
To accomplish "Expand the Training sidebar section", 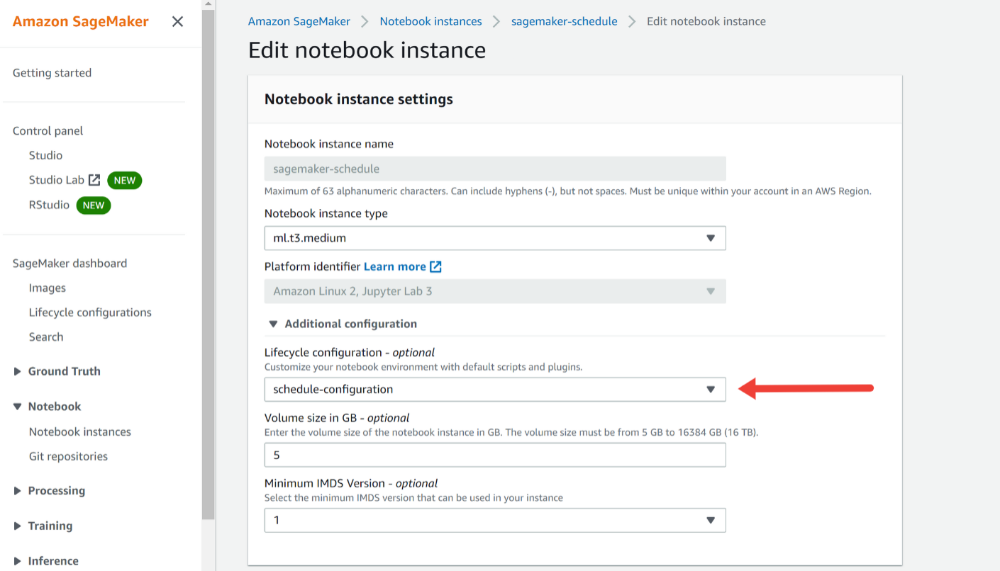I will (18, 526).
